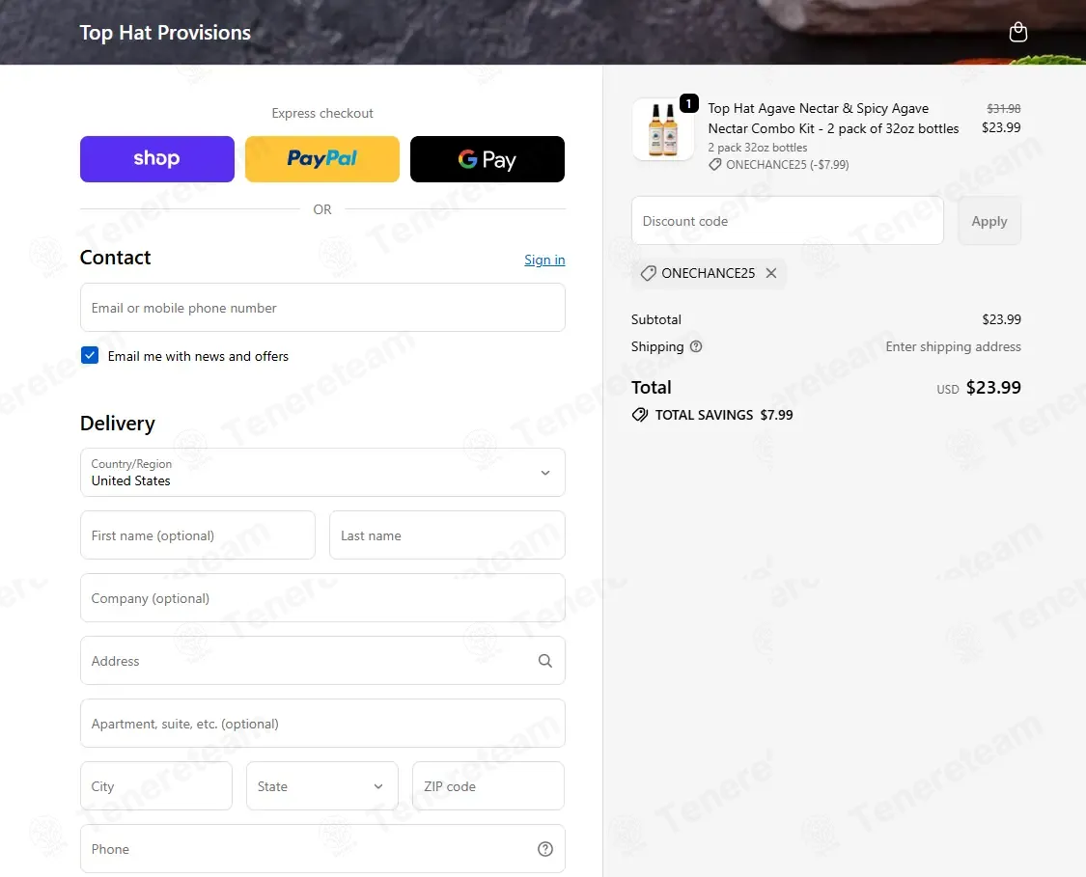Choose Google Pay express checkout
The height and width of the screenshot is (877, 1086).
487,159
